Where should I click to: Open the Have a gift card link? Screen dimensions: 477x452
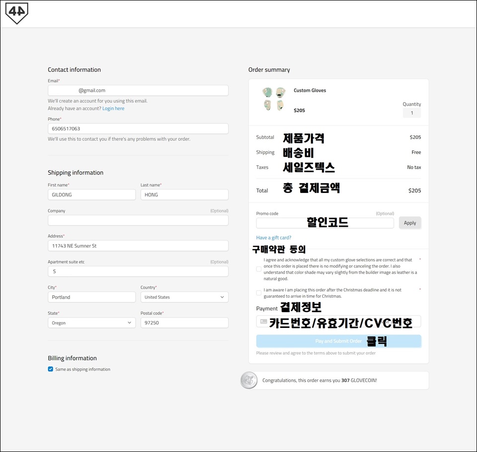(273, 238)
